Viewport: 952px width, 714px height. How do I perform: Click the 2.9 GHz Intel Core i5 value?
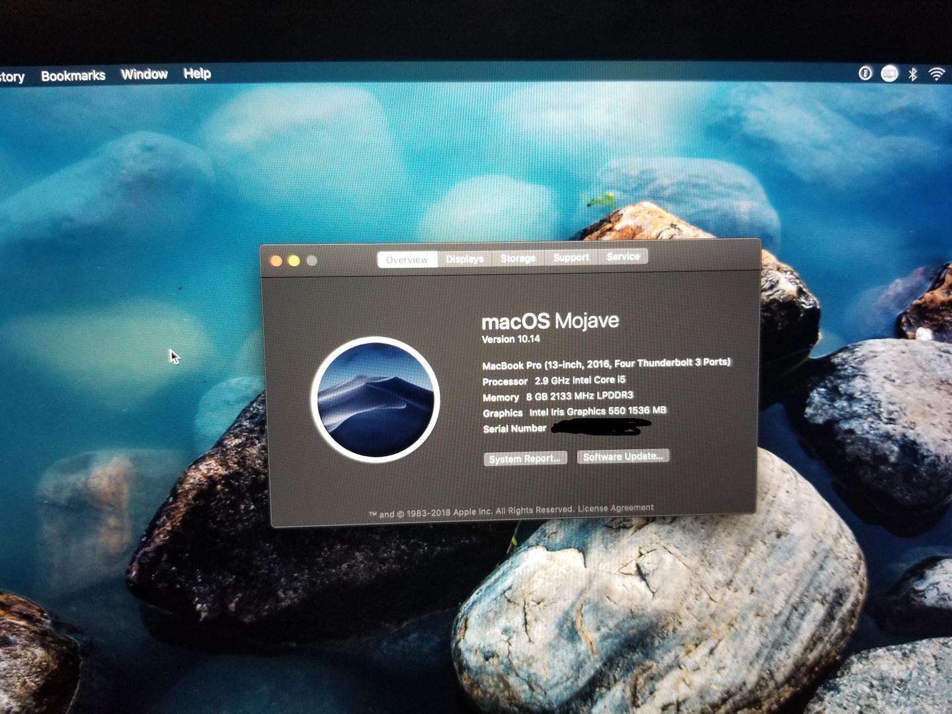pyautogui.click(x=580, y=380)
